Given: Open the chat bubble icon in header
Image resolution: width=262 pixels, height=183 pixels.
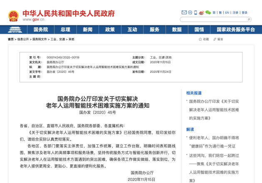Looking at the screenshot, I should [189, 12].
